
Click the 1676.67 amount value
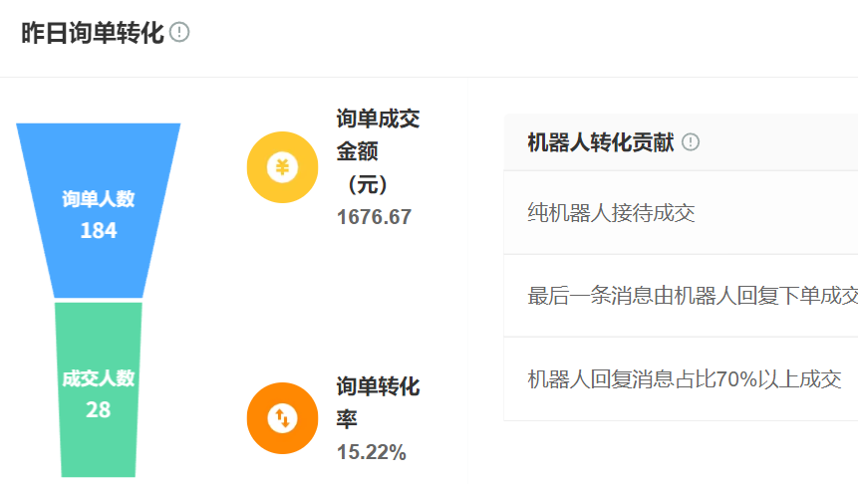374,217
